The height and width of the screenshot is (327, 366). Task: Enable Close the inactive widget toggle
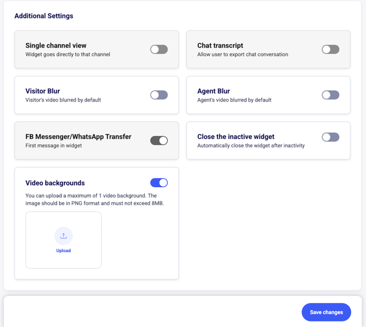(330, 137)
